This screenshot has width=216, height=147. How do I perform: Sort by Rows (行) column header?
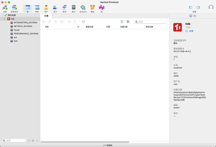click(78, 27)
